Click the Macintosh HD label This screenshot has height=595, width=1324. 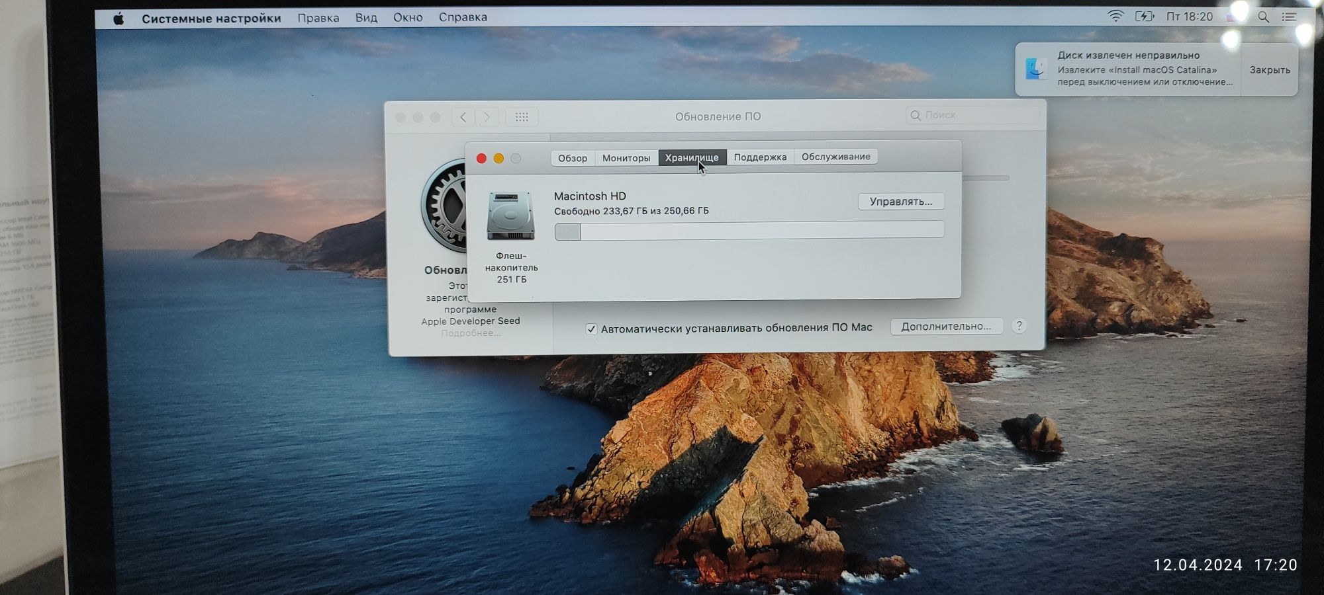coord(590,196)
